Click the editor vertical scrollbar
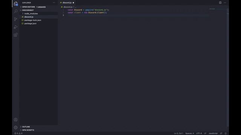Viewport: 241px width, 135px height. click(227, 67)
